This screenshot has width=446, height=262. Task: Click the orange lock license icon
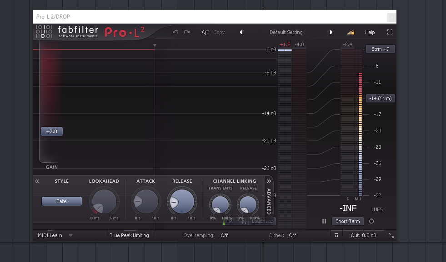[x=351, y=32]
